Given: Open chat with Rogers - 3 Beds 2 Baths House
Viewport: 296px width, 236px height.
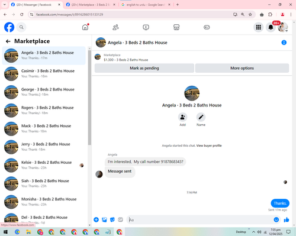Looking at the screenshot, I should coord(44,111).
